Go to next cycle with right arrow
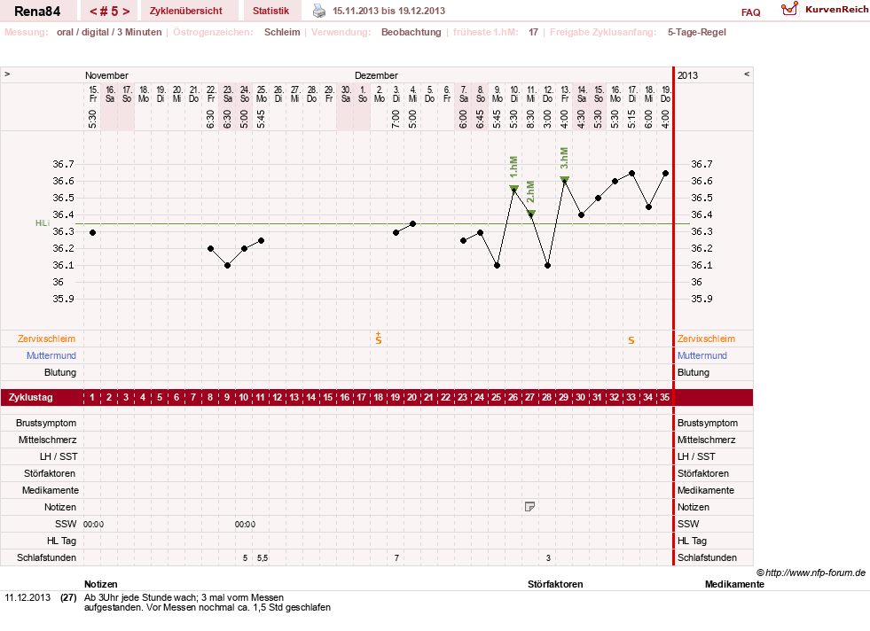This screenshot has width=870, height=631. [127, 12]
